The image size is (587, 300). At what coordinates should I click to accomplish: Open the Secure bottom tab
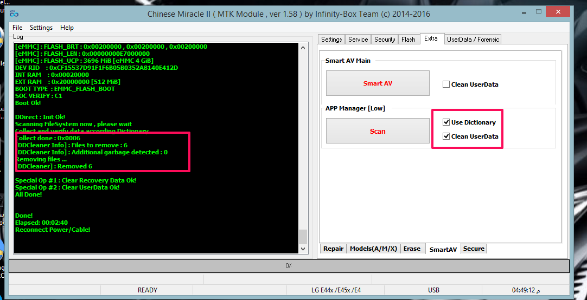[474, 249]
